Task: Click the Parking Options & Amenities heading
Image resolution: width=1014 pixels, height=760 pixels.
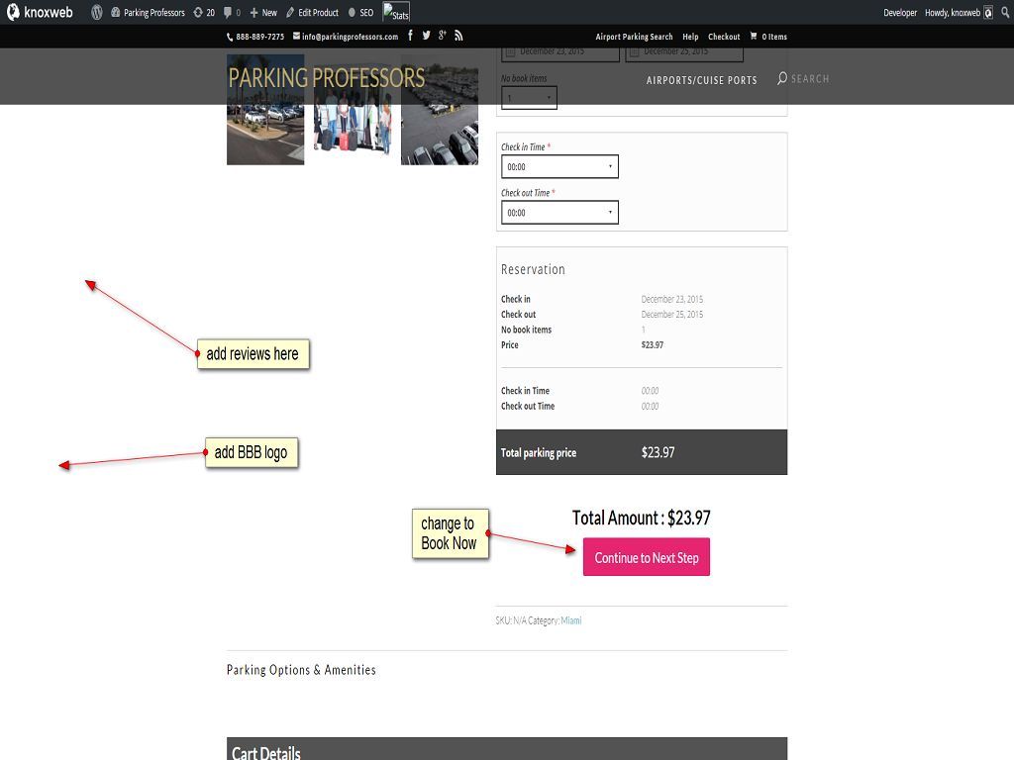Action: [301, 670]
